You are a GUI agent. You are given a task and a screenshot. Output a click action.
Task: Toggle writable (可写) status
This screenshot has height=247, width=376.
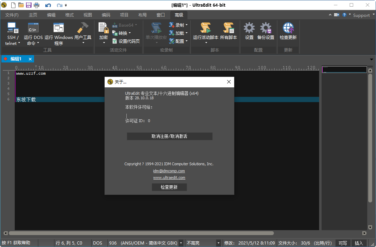tap(342, 243)
